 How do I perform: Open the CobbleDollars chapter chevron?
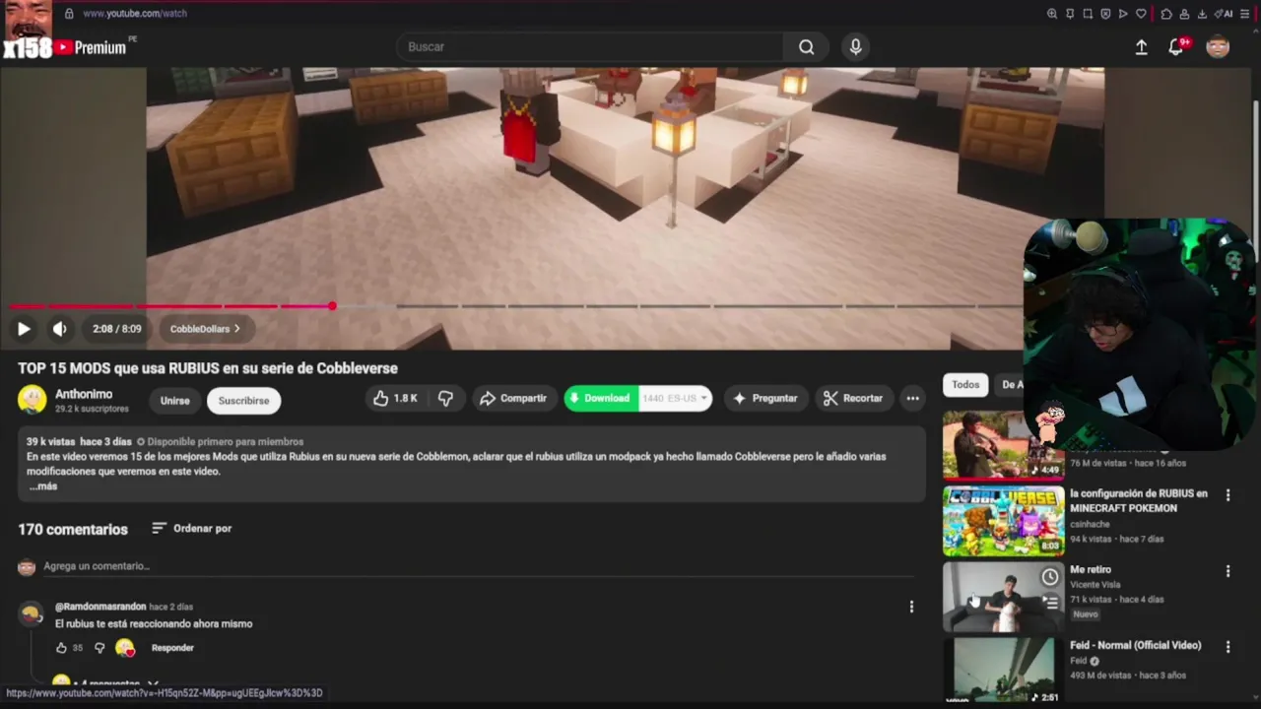coord(236,329)
